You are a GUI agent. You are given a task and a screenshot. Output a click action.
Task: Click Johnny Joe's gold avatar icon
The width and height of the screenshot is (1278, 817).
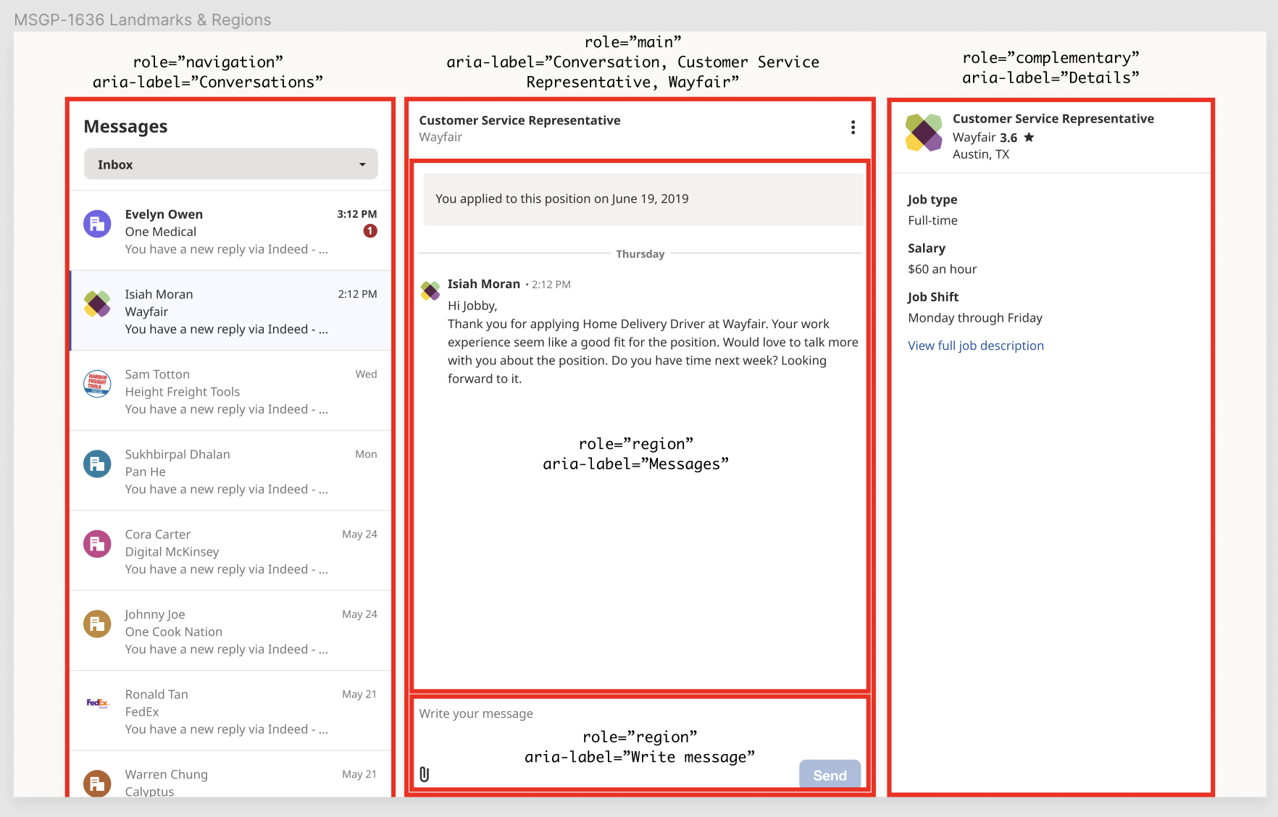97,624
